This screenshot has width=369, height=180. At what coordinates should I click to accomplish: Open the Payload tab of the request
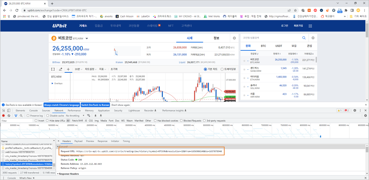pyautogui.click(x=78, y=141)
